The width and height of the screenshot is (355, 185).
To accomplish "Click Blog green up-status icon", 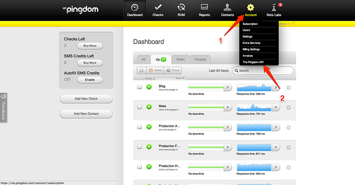I will click(x=149, y=87).
